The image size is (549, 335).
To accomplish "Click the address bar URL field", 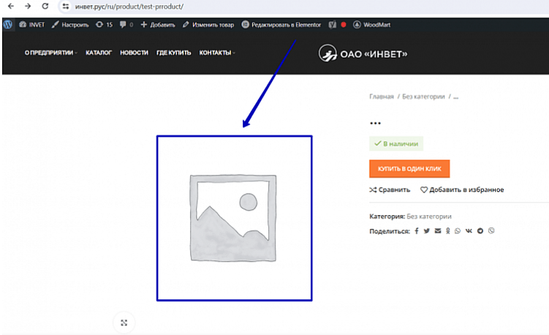I will pos(129,7).
